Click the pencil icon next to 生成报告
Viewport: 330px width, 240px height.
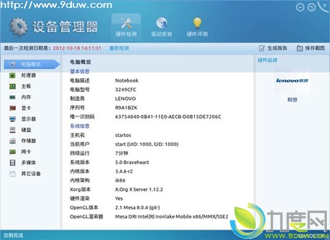click(x=262, y=48)
